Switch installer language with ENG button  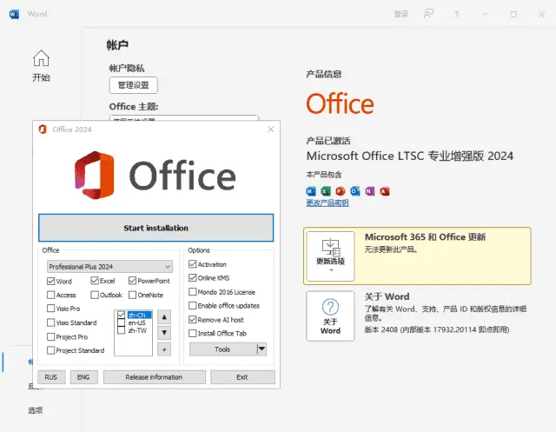point(83,377)
